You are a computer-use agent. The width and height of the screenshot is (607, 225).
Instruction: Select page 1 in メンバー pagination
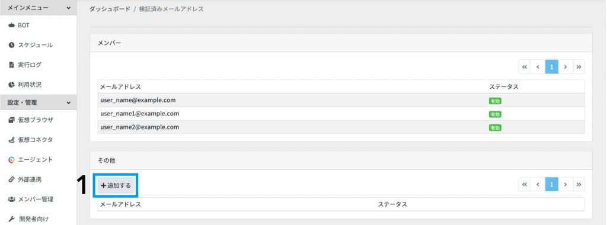coord(552,67)
